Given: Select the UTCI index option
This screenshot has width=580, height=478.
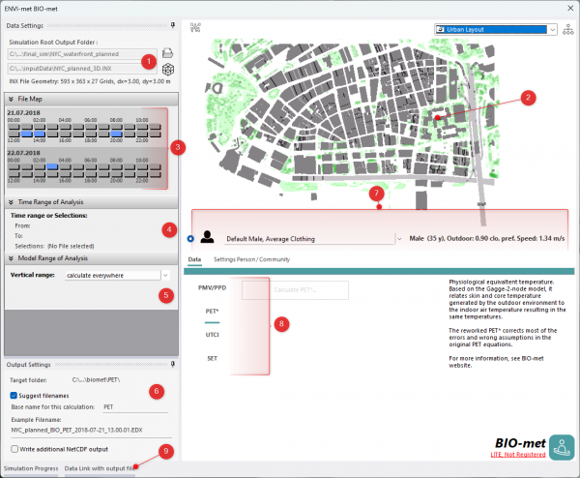Looking at the screenshot, I should click(x=212, y=334).
